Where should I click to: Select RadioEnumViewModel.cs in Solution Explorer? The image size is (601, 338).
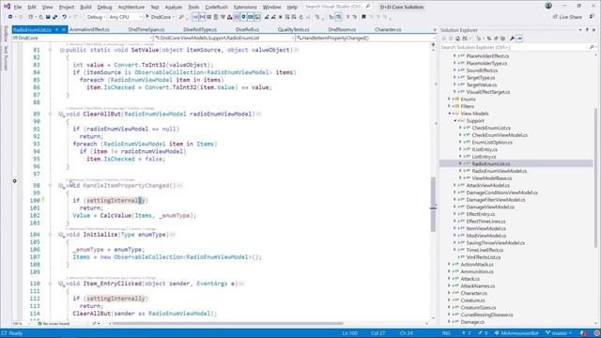pyautogui.click(x=499, y=171)
